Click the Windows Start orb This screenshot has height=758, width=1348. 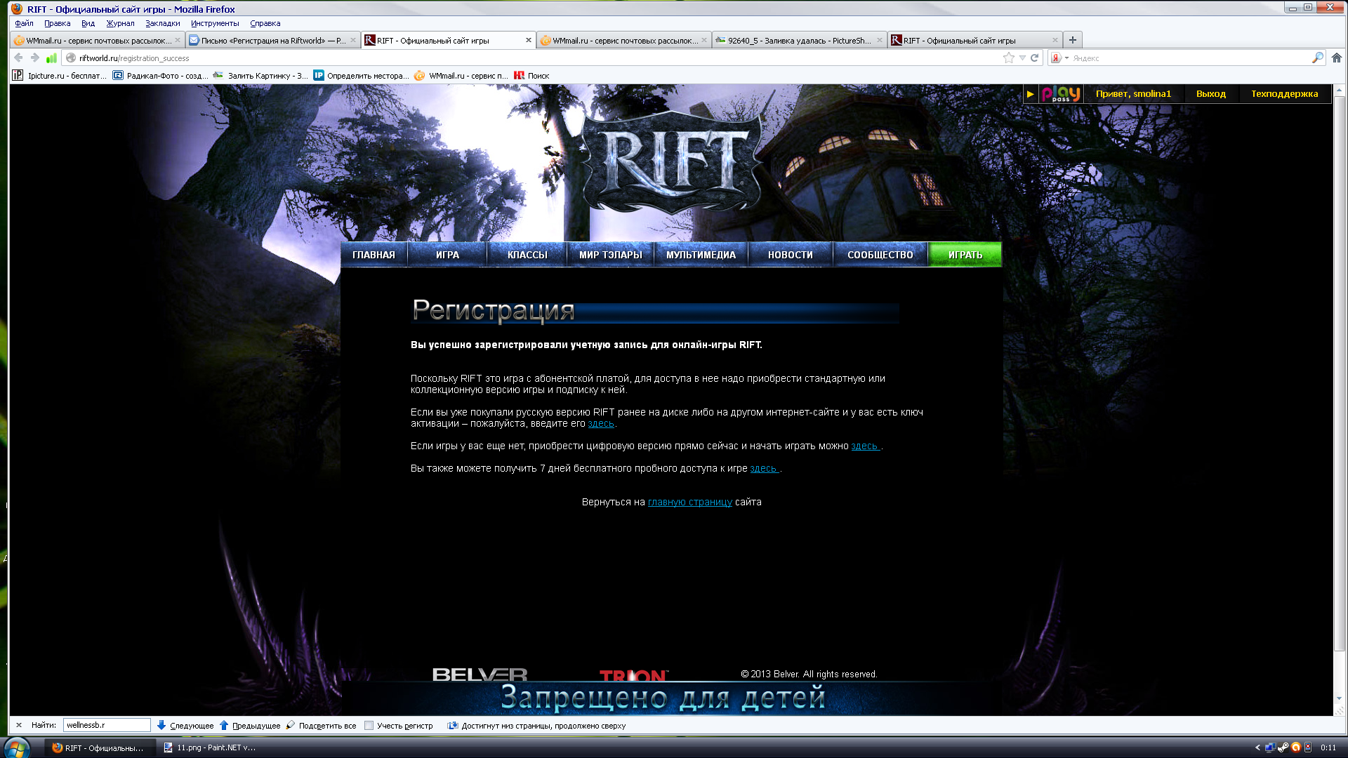[17, 747]
